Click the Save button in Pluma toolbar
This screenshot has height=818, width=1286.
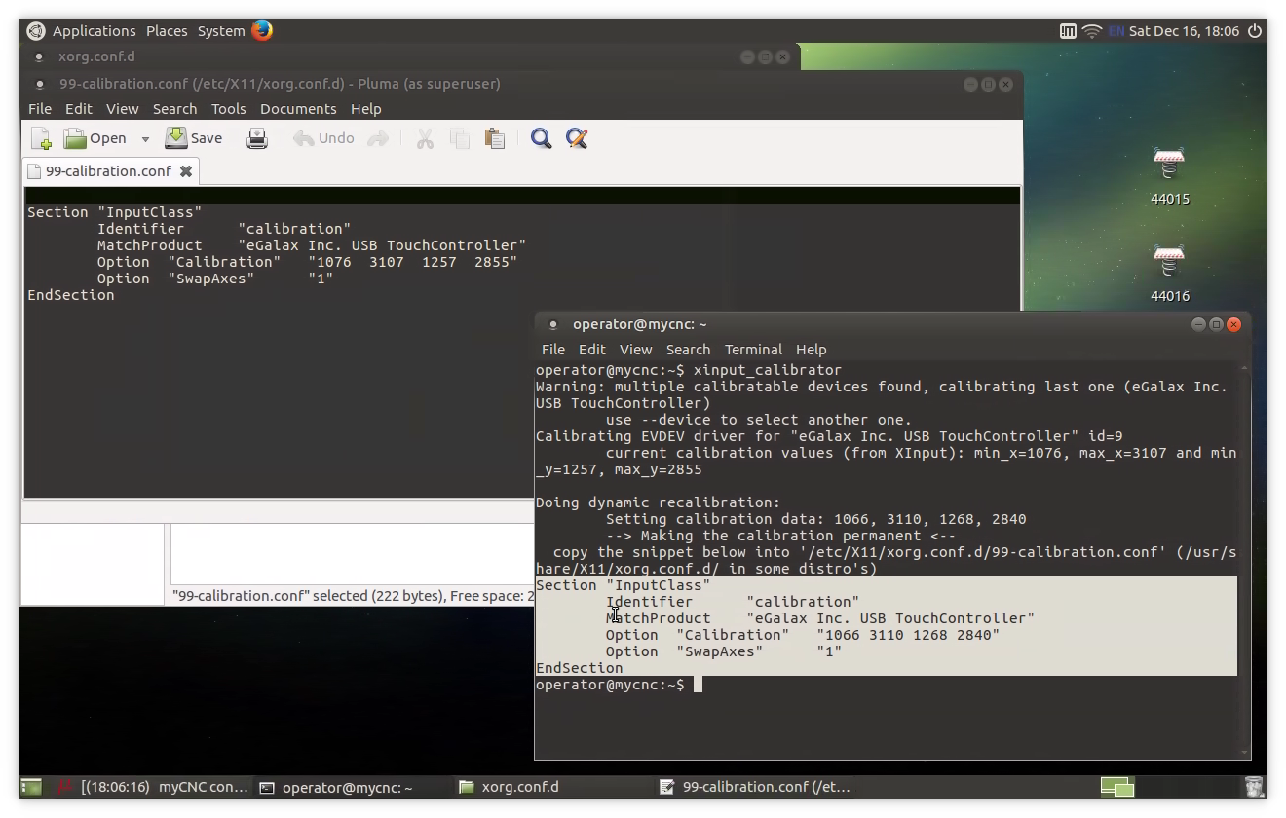(x=194, y=138)
